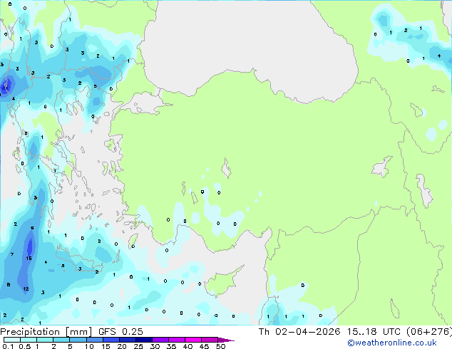Select the 35–40 mm legend color box
Viewport: 452px width, 349px height.
(176, 340)
